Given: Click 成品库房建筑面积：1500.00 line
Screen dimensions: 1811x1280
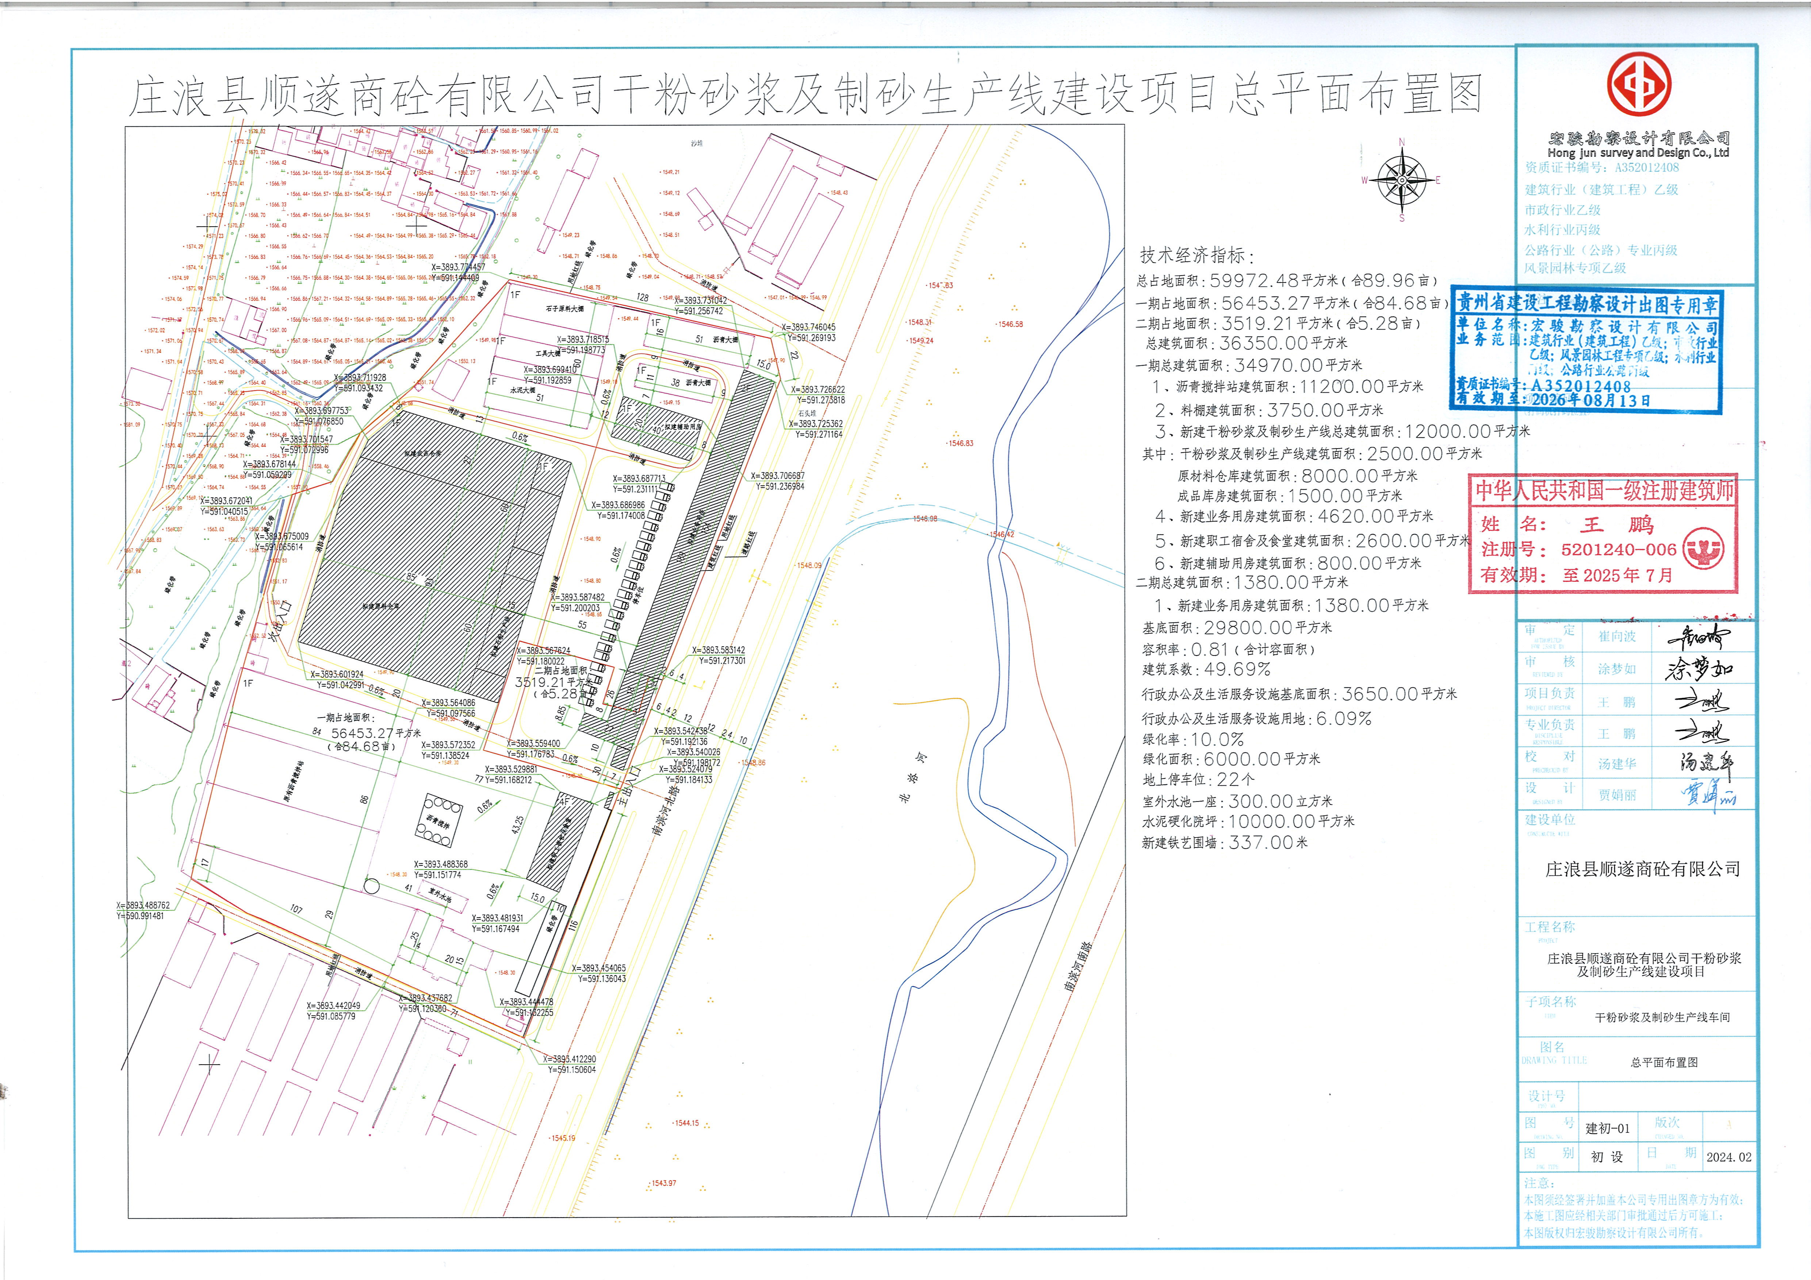Looking at the screenshot, I should click(1290, 496).
